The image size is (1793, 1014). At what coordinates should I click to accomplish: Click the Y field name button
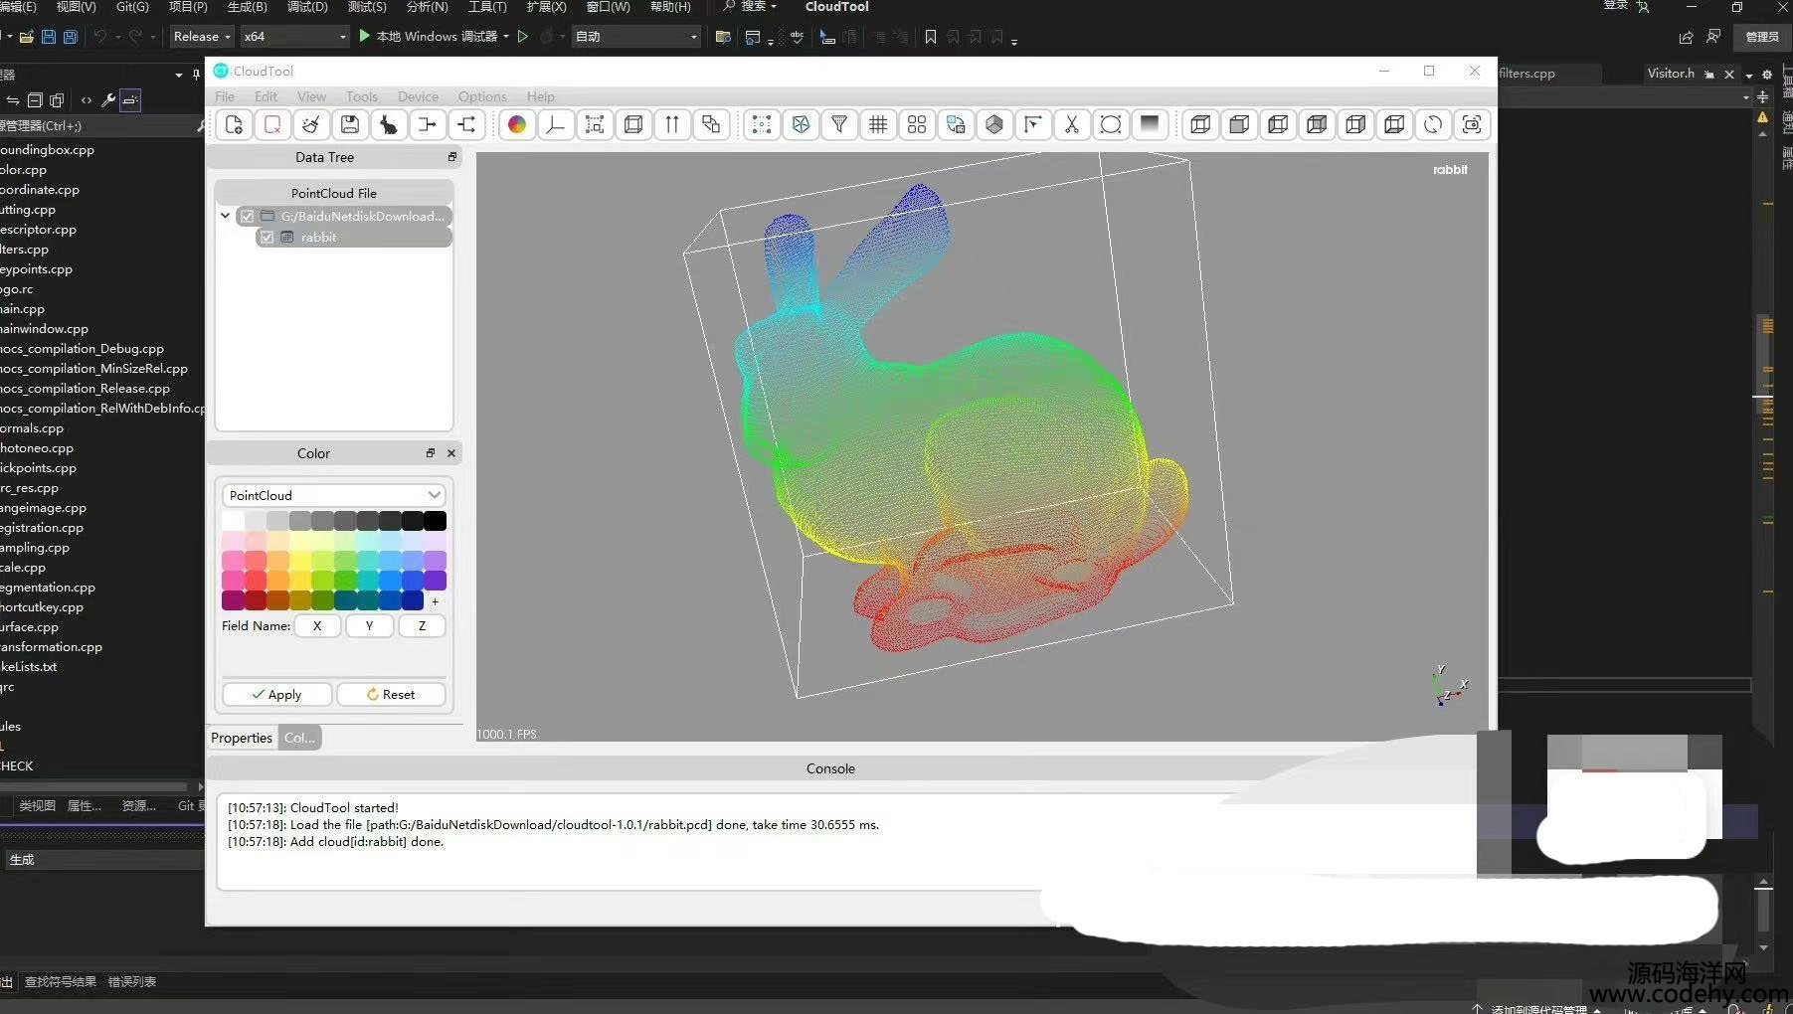click(x=369, y=626)
